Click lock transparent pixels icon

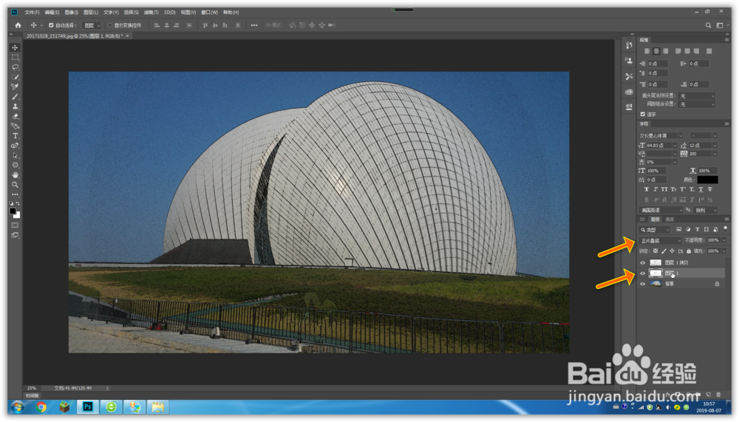655,251
